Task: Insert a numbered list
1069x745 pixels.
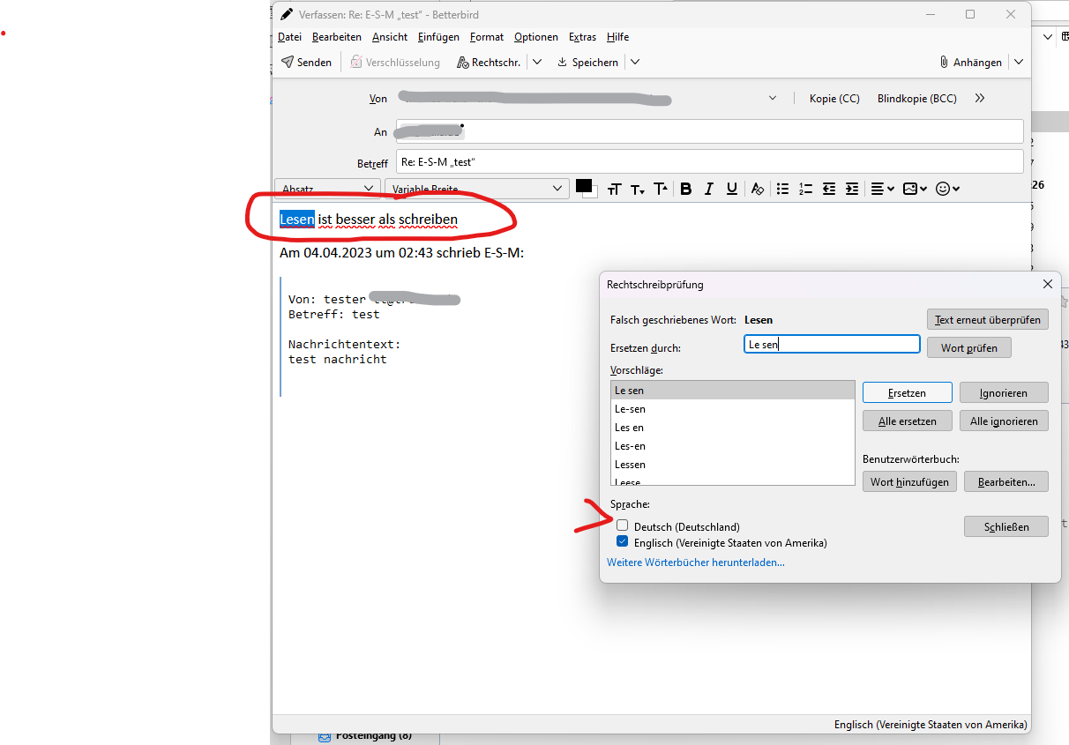Action: (x=805, y=188)
